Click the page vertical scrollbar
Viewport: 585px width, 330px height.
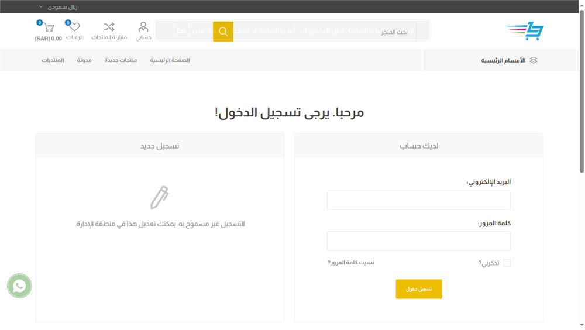tap(581, 176)
